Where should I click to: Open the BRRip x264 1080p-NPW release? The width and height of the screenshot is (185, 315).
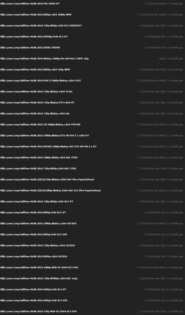(36, 15)
